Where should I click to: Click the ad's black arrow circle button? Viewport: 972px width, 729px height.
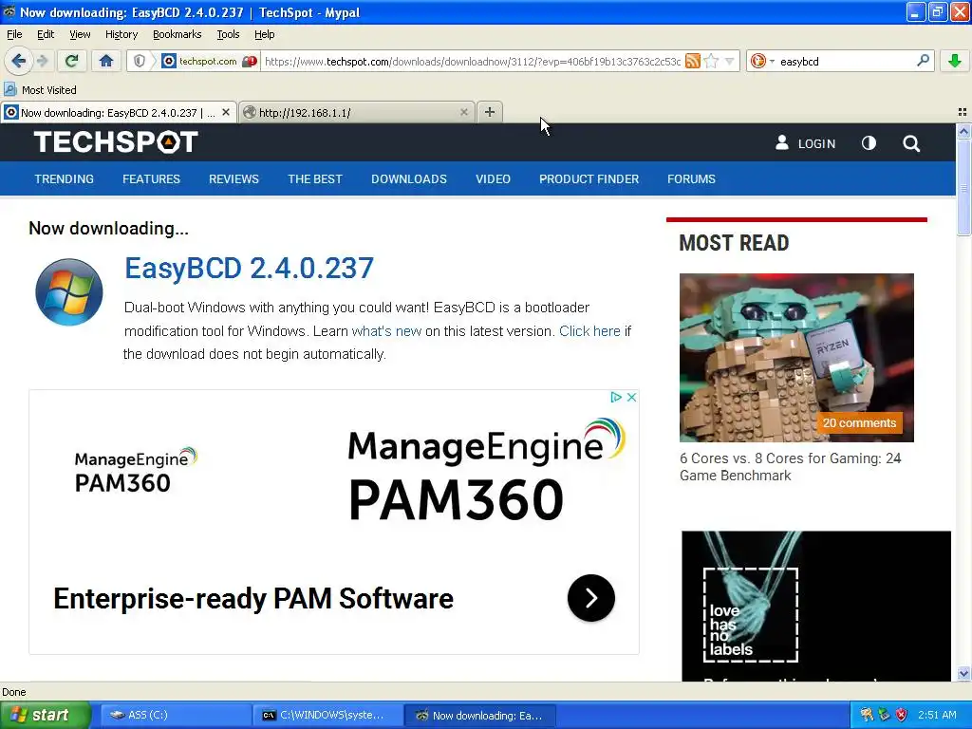click(x=590, y=598)
